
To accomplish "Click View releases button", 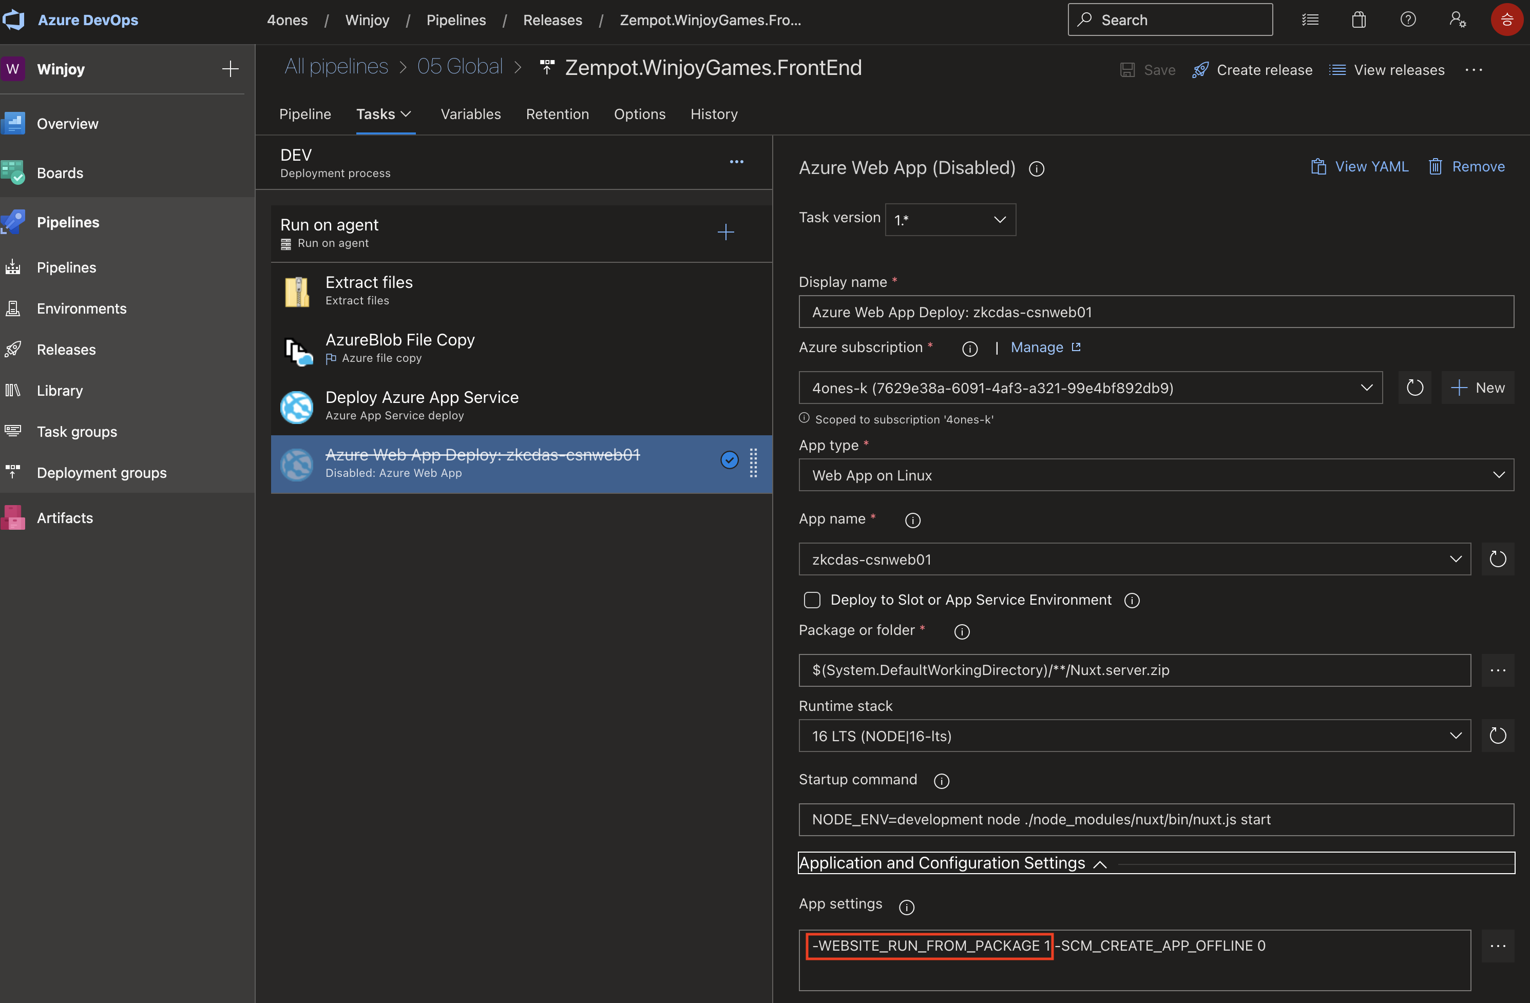I will 1387,70.
